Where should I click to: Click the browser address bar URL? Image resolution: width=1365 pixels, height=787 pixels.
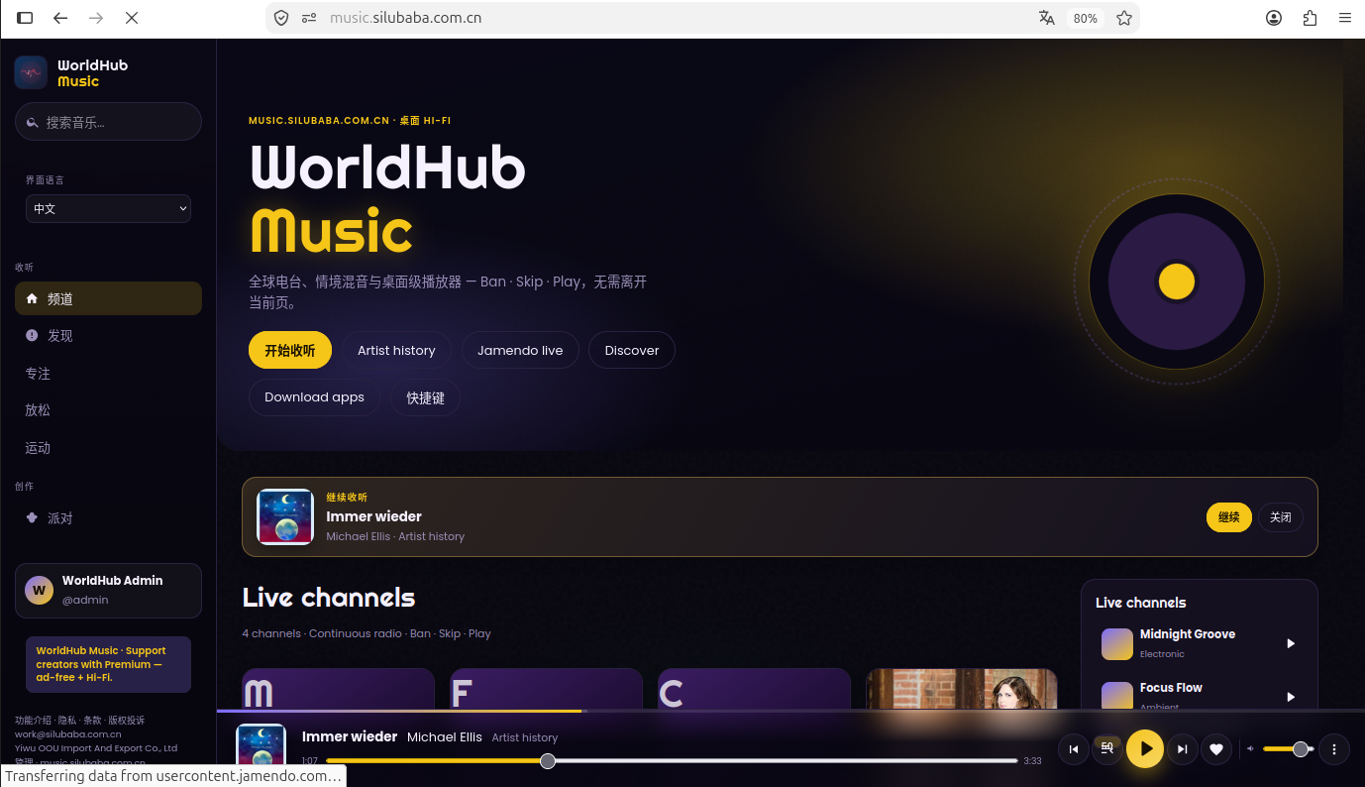coord(406,18)
